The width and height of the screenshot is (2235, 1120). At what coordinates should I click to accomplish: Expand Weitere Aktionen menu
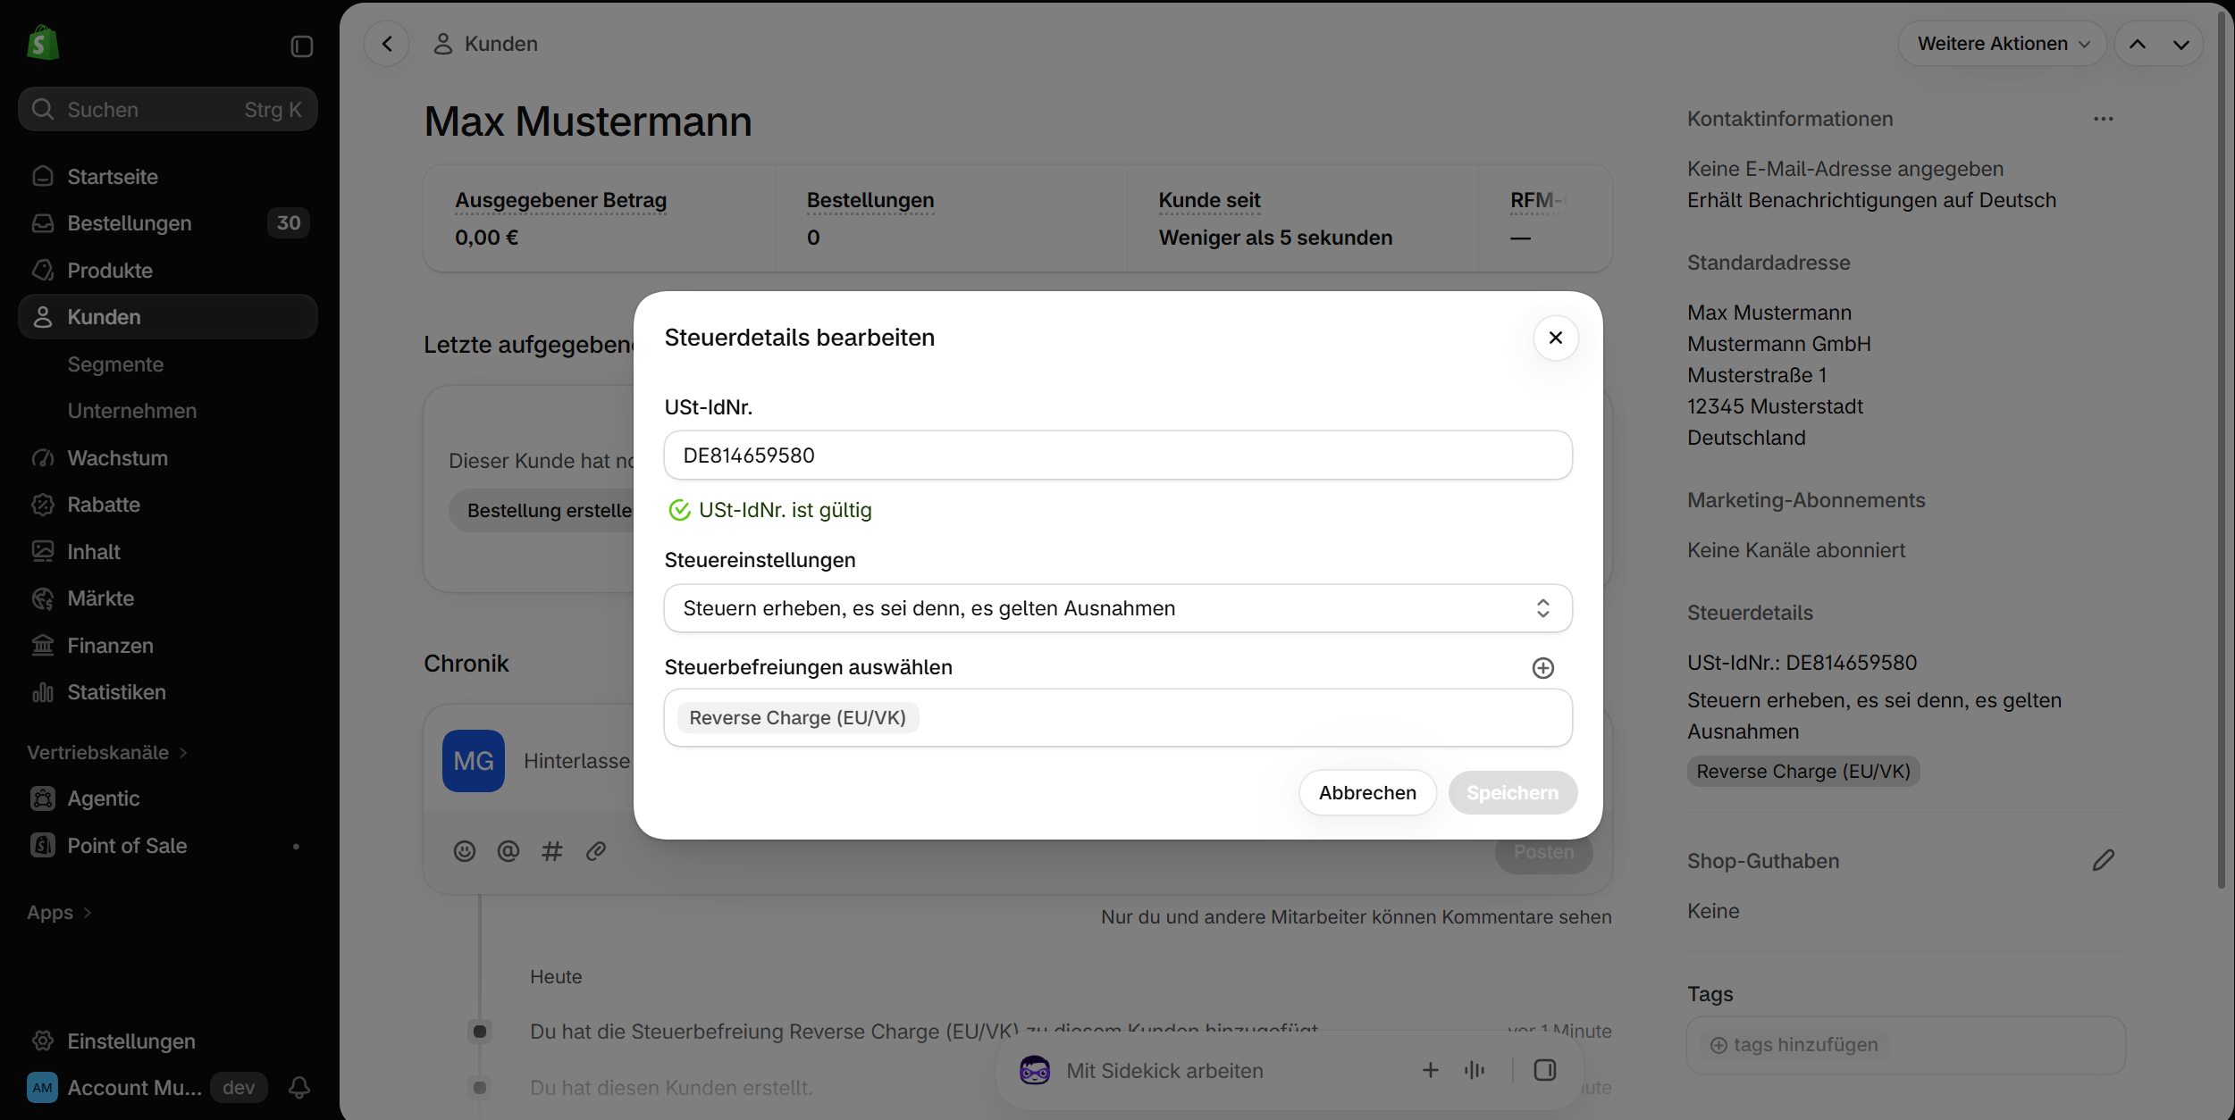click(2003, 44)
